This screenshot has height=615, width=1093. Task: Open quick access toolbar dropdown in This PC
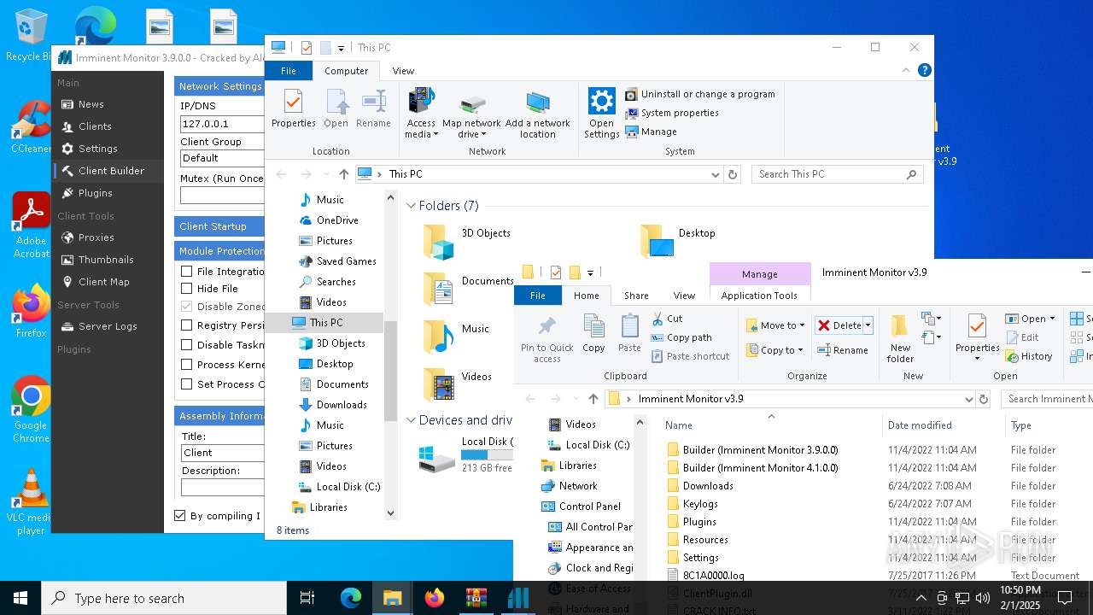pyautogui.click(x=341, y=48)
